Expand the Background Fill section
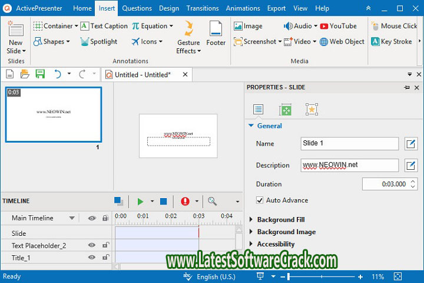 pyautogui.click(x=280, y=220)
